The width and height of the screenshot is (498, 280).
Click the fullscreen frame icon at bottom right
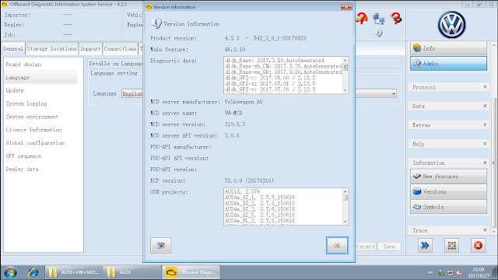tap(451, 246)
